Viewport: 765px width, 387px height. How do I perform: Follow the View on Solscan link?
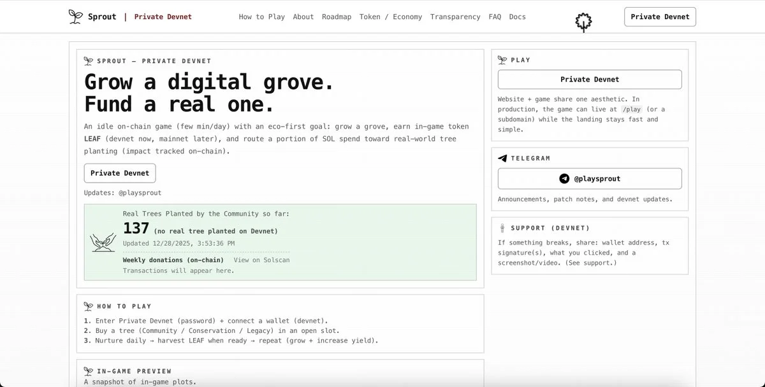[261, 260]
